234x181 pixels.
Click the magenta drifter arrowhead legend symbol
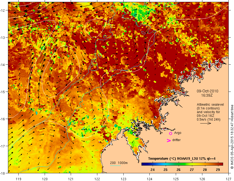point(169,141)
